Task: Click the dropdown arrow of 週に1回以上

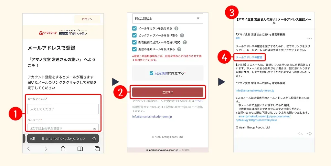Action: click(x=198, y=18)
